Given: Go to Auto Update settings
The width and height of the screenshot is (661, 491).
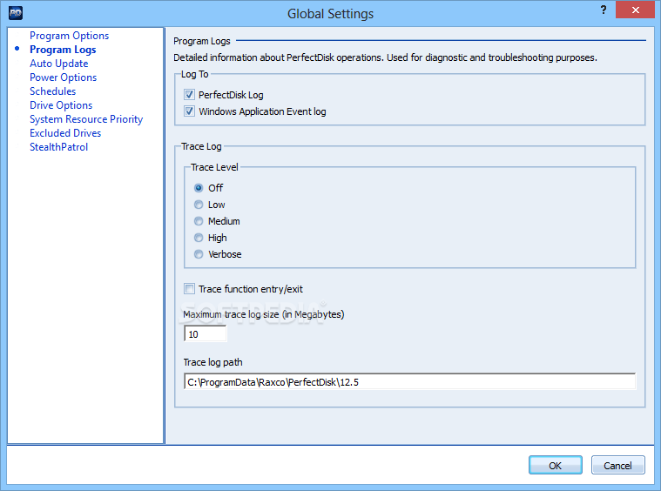Looking at the screenshot, I should tap(59, 64).
